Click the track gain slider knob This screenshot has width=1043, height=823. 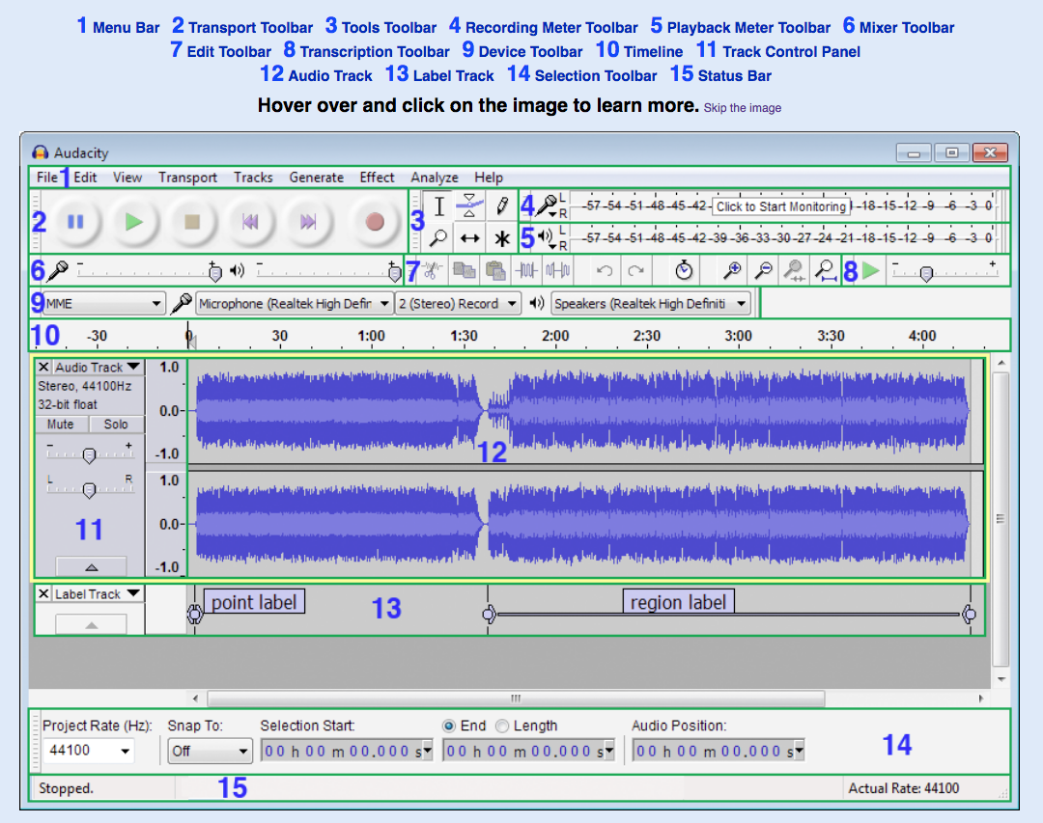point(89,455)
